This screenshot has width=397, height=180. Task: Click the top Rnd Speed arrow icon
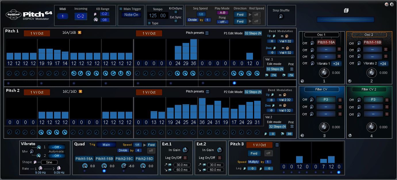click(250, 14)
